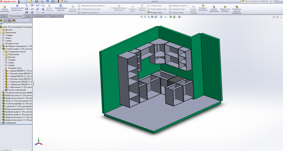Open the Line tool dropdown arrow

click(29, 6)
